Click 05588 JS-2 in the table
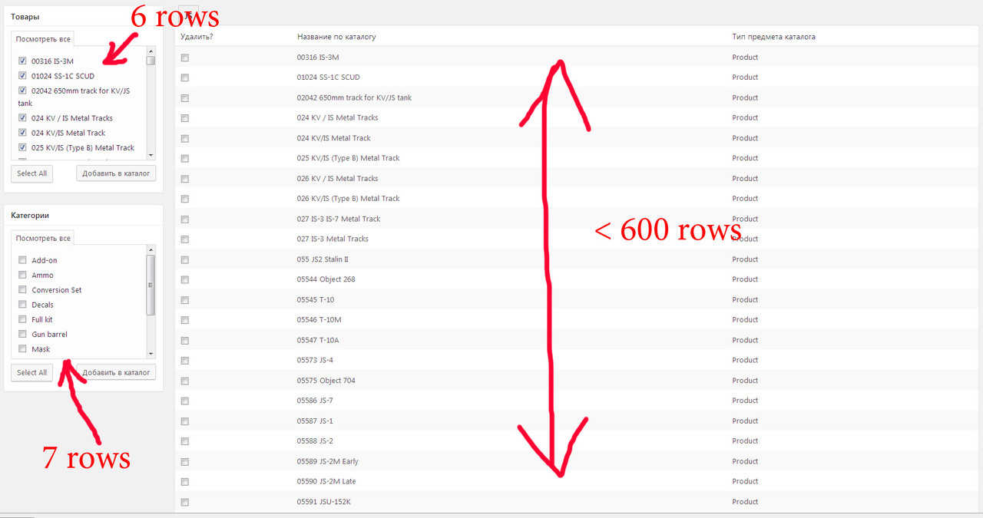Viewport: 983px width, 518px height. point(315,441)
